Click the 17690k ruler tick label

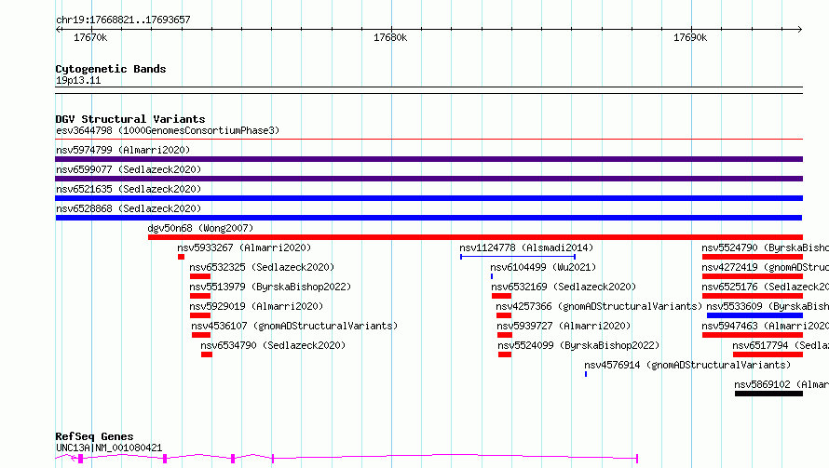pos(690,37)
